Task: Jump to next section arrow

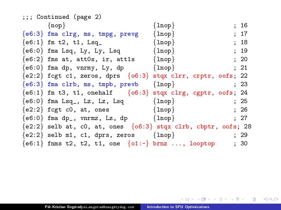Action: (243, 199)
